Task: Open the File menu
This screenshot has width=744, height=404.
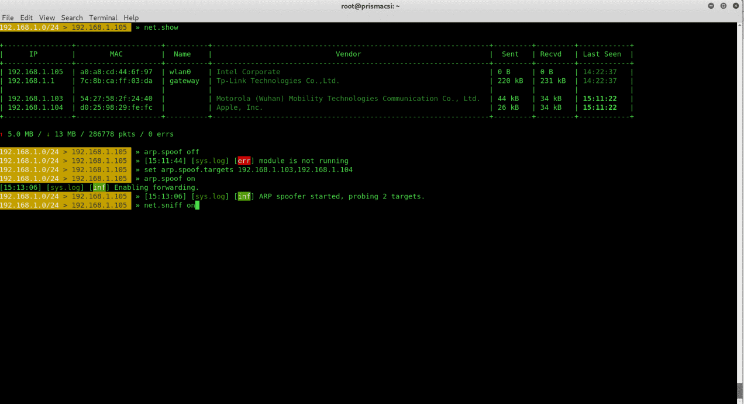Action: click(8, 18)
